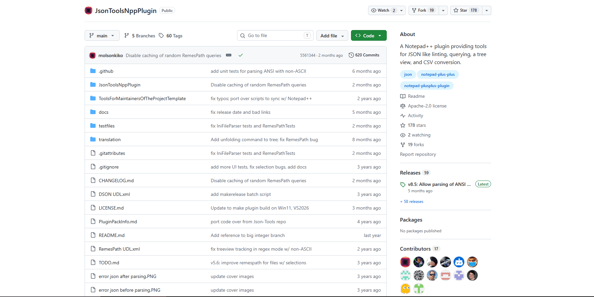The height and width of the screenshot is (297, 594).
Task: Open commit hash 5561344
Action: (x=308, y=55)
